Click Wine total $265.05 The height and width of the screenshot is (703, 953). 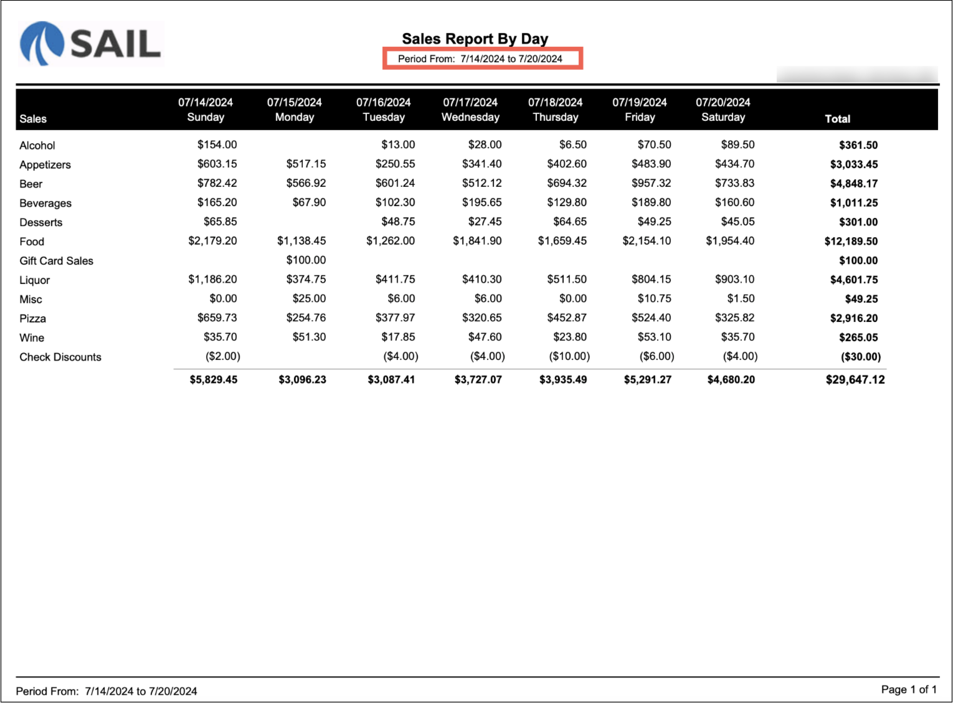click(858, 337)
